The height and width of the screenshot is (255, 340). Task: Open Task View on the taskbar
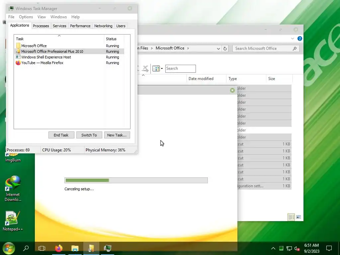pos(42,248)
